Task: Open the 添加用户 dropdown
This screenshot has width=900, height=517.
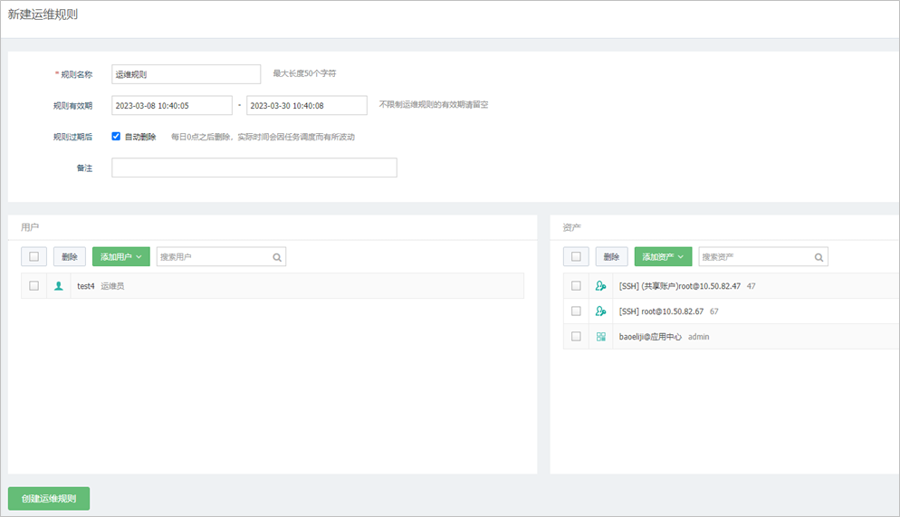Action: tap(121, 256)
